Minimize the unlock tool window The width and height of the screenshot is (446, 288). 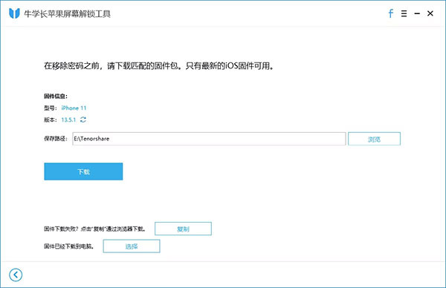point(417,13)
